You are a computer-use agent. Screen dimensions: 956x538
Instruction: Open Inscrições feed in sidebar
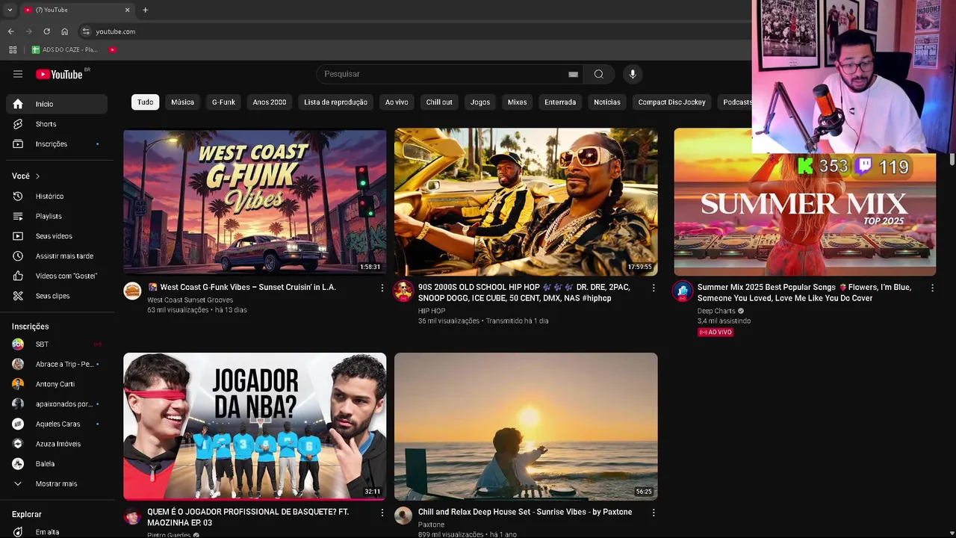pyautogui.click(x=57, y=143)
